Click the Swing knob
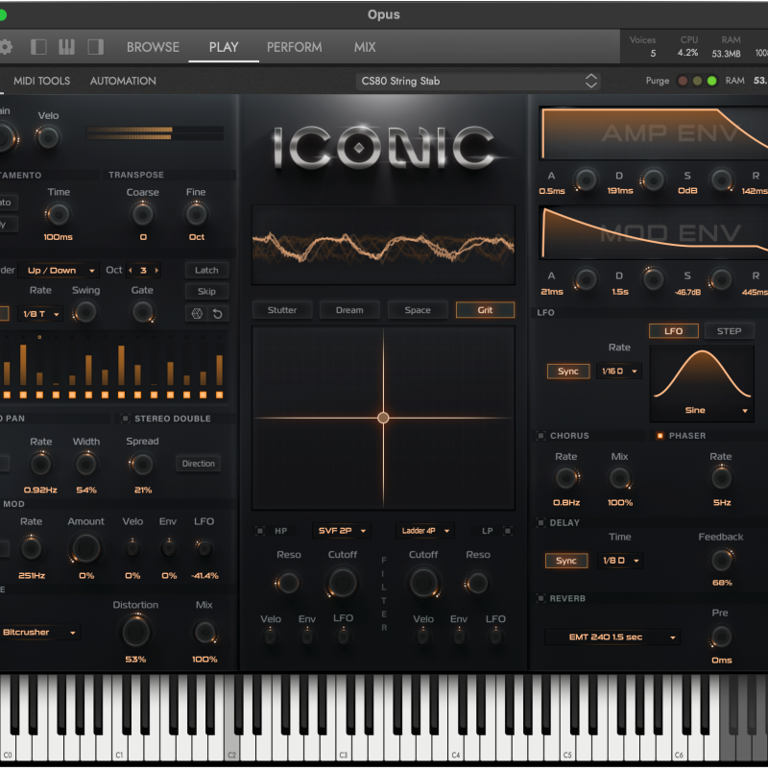The image size is (768, 768). click(85, 312)
